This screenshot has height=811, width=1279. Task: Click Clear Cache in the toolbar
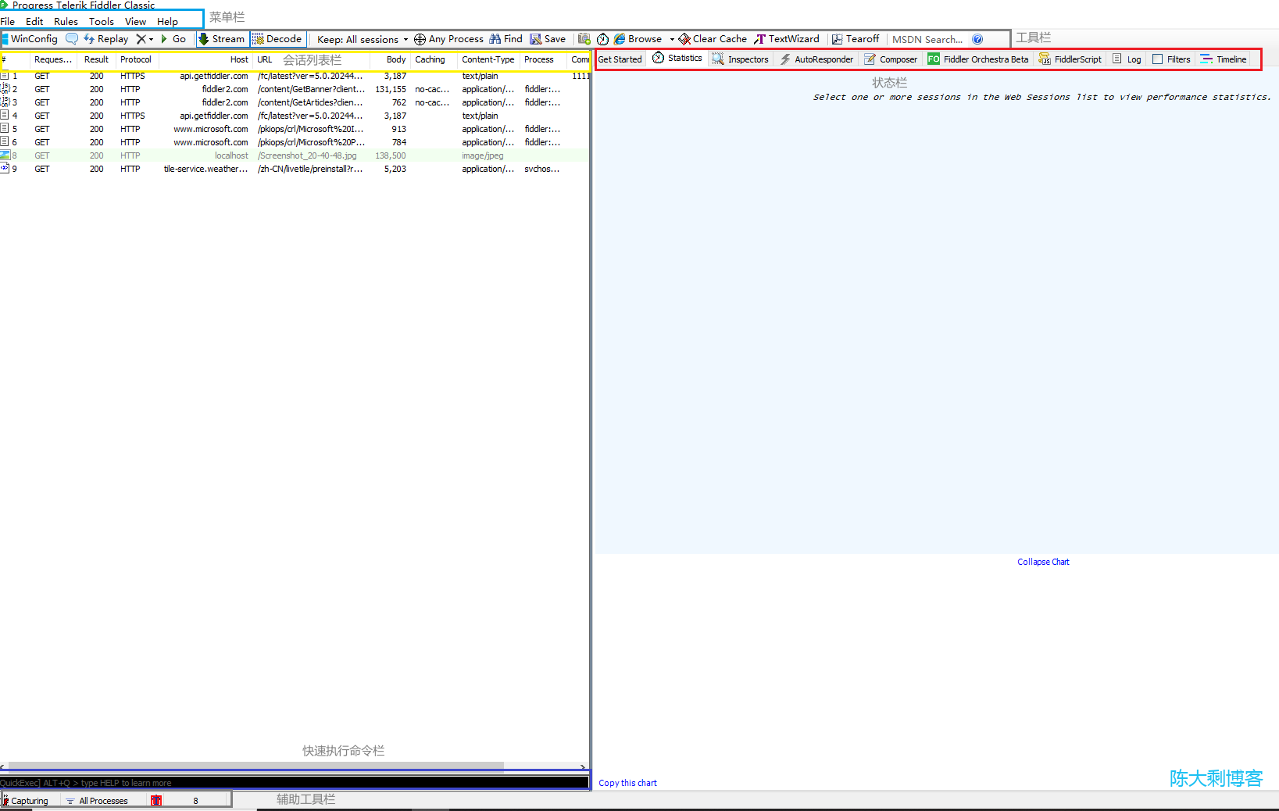point(713,39)
